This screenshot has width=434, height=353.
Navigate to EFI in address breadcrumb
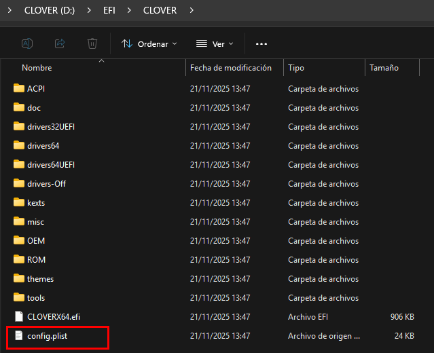coord(111,10)
